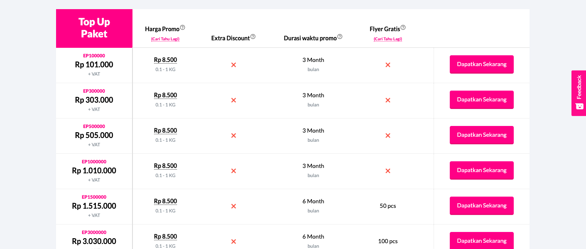Click Dapatkan Sekarang for EP1500000
The height and width of the screenshot is (249, 586).
click(481, 205)
